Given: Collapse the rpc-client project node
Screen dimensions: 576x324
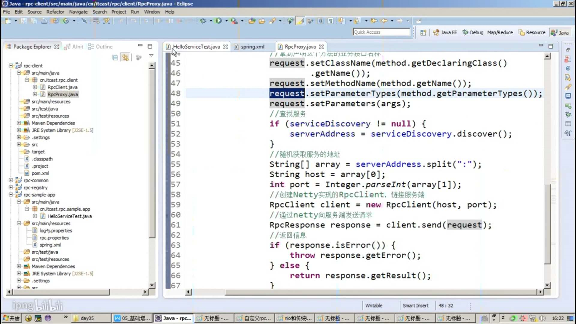Looking at the screenshot, I should [11, 65].
